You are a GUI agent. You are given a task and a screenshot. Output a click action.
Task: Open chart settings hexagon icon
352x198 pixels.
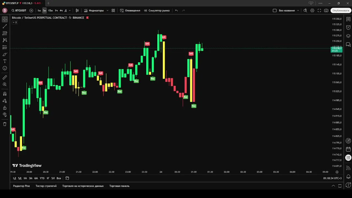pos(312,10)
